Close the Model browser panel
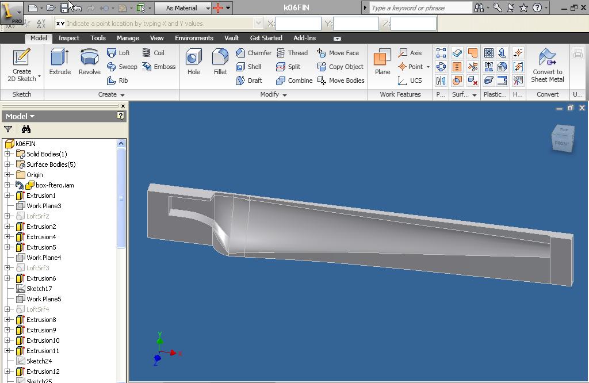 point(123,106)
